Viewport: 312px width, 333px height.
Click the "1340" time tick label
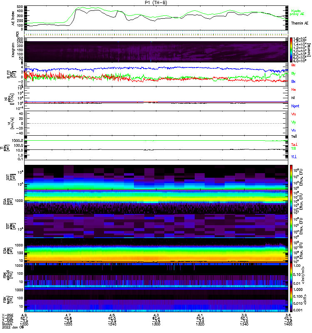click(244, 324)
